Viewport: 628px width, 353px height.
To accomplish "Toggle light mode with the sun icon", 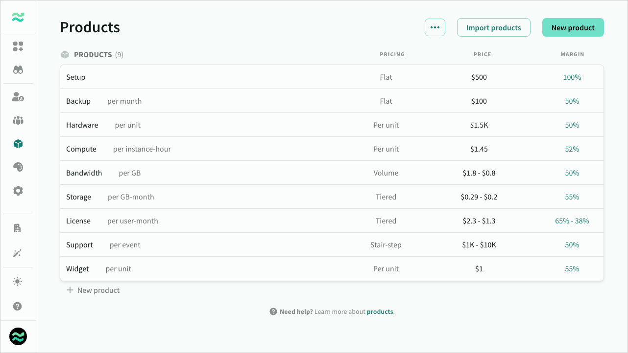I will coord(18,281).
